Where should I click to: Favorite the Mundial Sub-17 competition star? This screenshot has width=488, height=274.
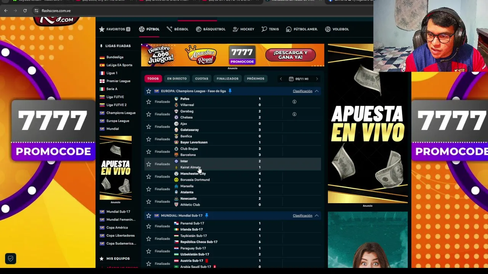click(x=149, y=215)
